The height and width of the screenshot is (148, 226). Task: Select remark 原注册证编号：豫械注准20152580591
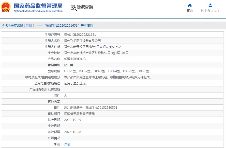point(91,108)
